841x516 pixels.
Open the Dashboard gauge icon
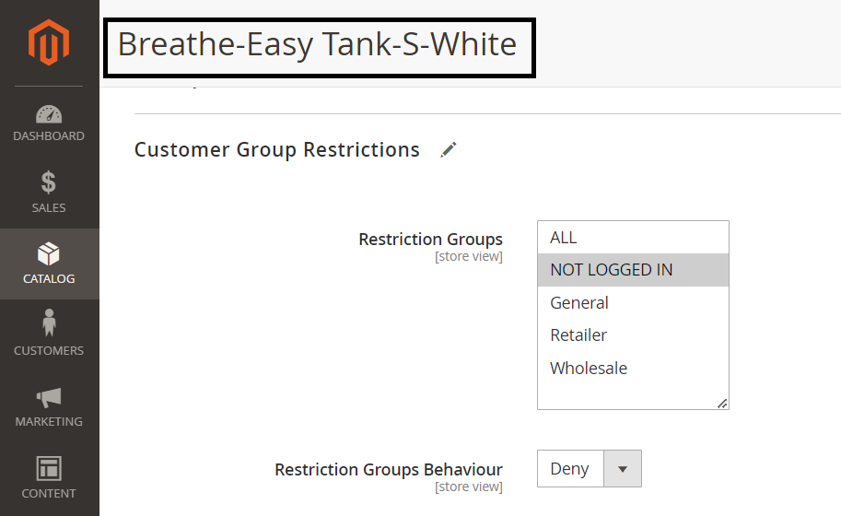click(x=49, y=115)
